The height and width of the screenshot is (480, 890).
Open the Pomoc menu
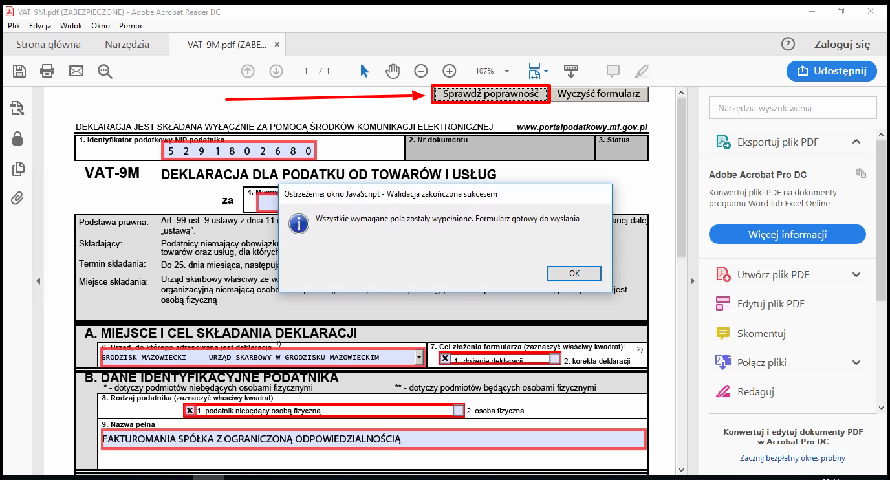[131, 26]
